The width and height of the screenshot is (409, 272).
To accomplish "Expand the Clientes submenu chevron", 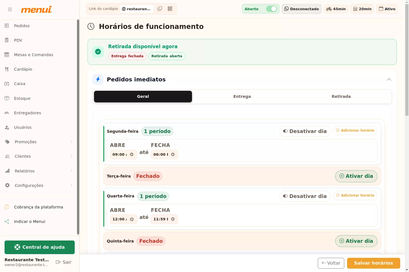I will [72, 156].
